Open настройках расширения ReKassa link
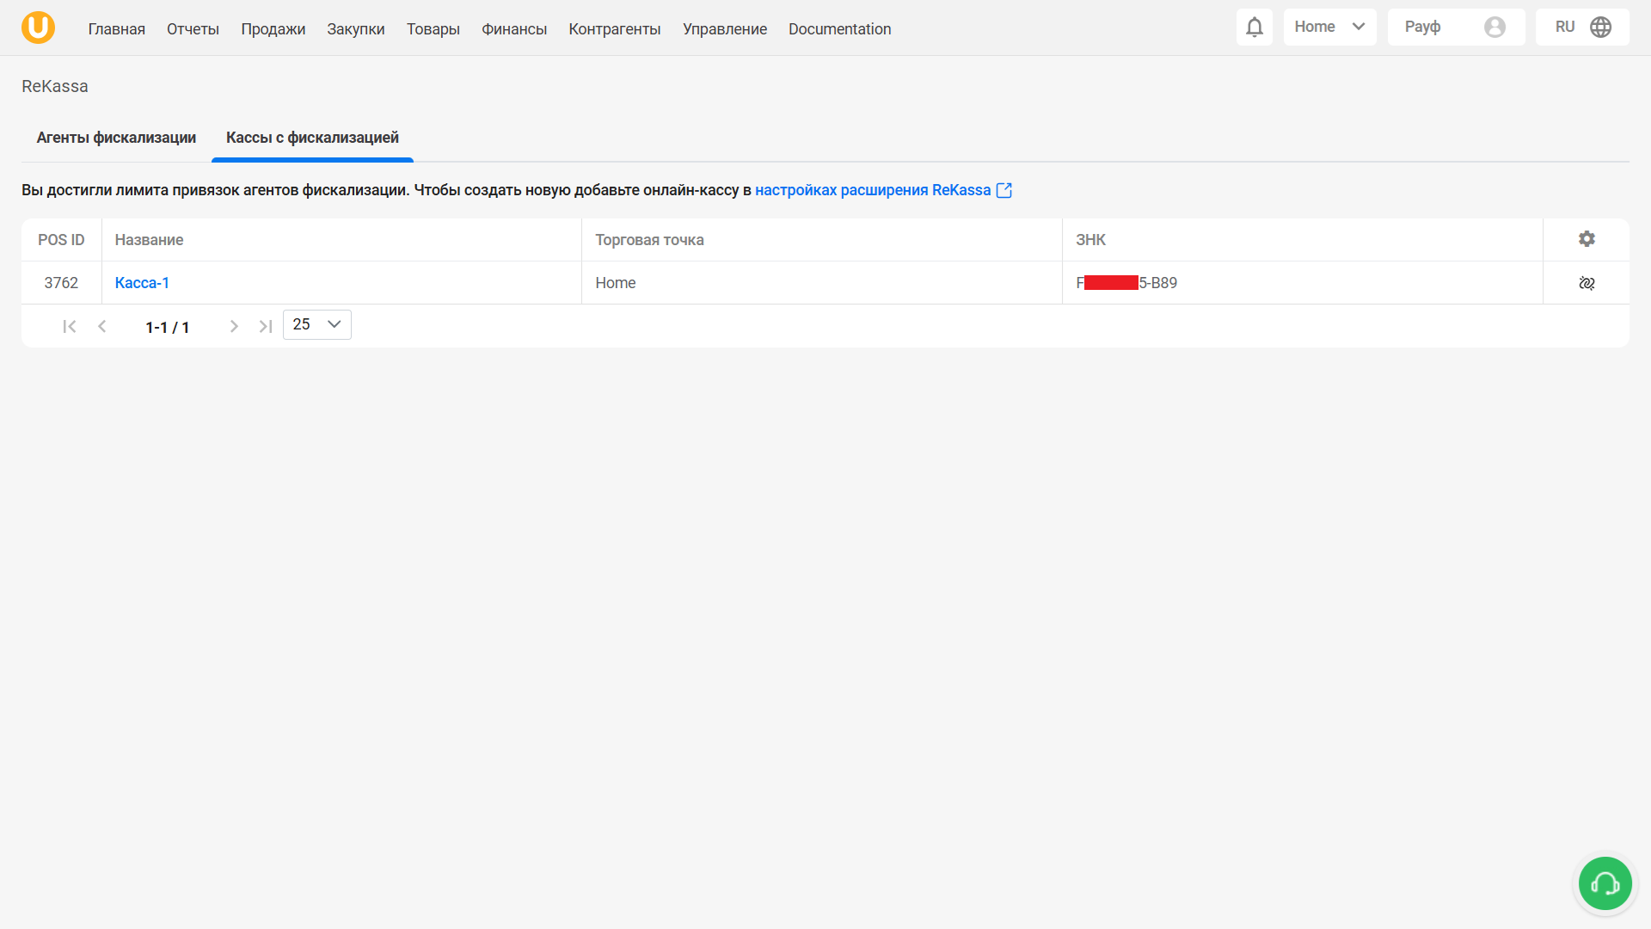The height and width of the screenshot is (929, 1651). 872,190
